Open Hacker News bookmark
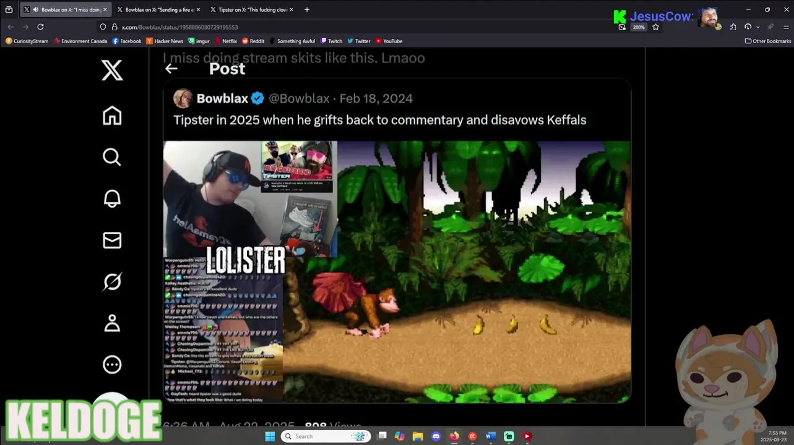 pyautogui.click(x=165, y=41)
